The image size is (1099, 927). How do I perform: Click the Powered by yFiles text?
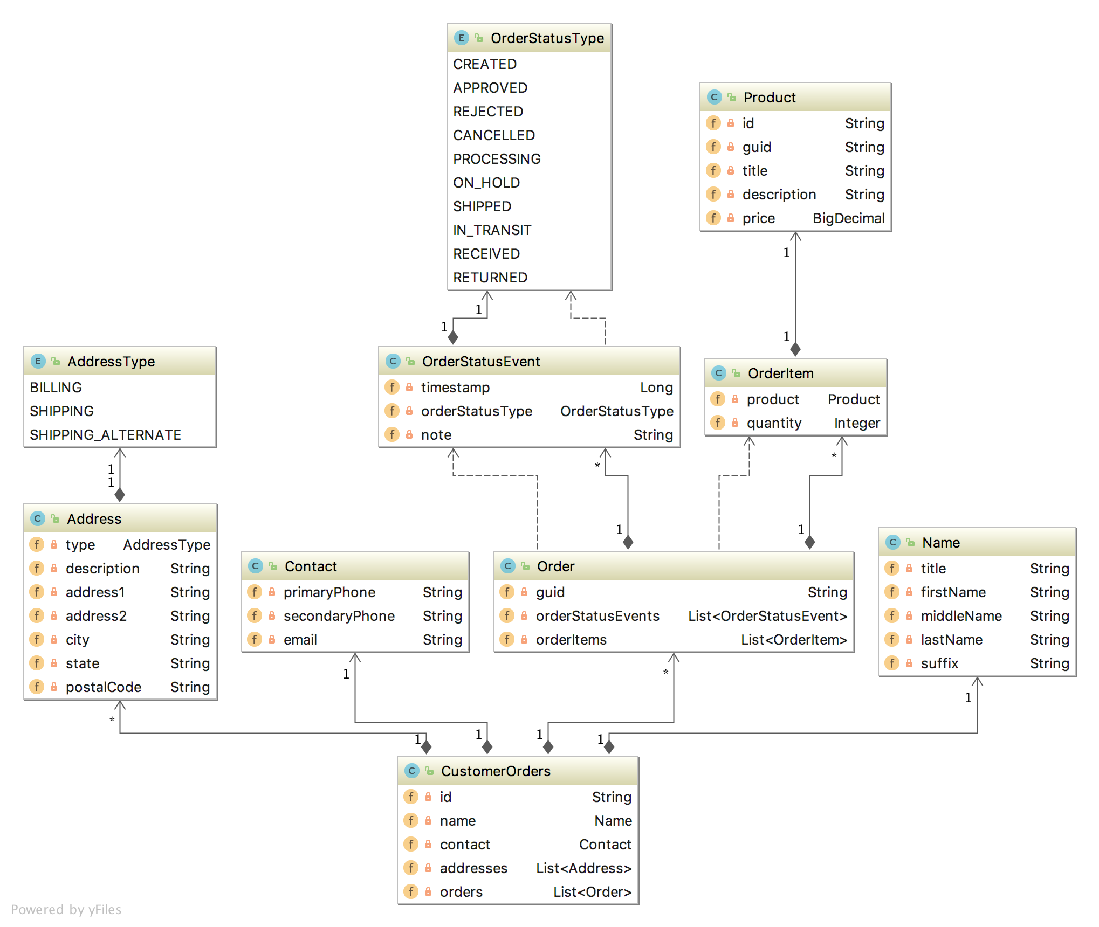pos(66,909)
